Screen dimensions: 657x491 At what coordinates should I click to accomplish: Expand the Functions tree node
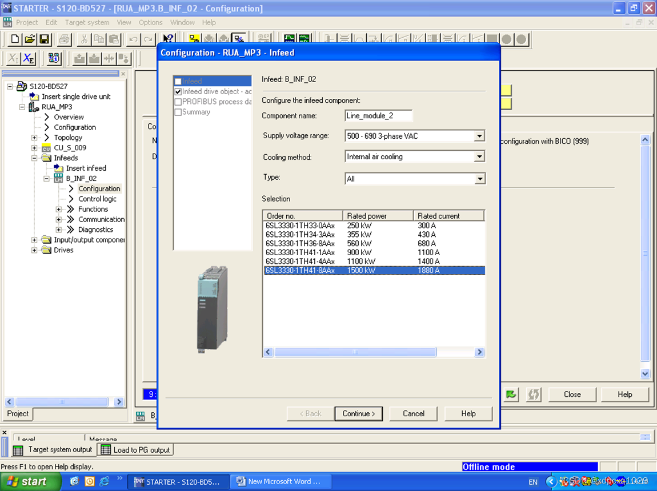59,210
